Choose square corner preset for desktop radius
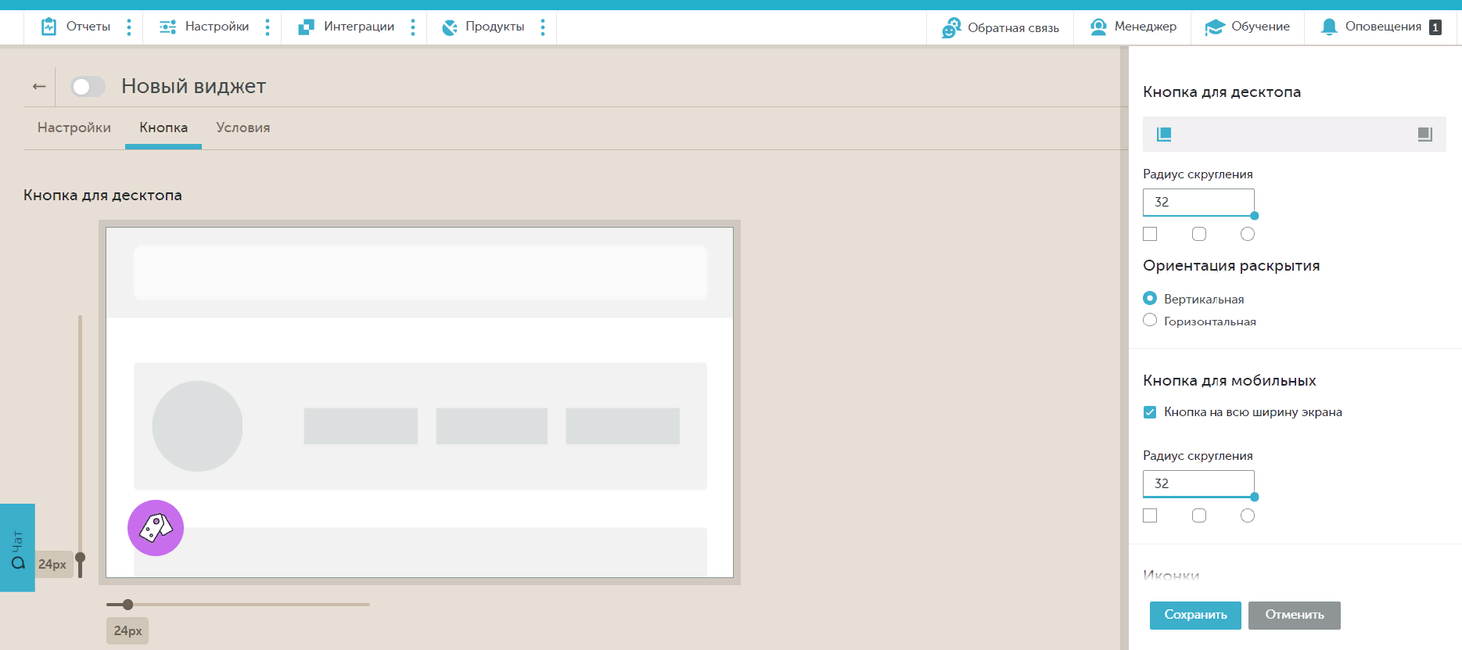 point(1150,234)
